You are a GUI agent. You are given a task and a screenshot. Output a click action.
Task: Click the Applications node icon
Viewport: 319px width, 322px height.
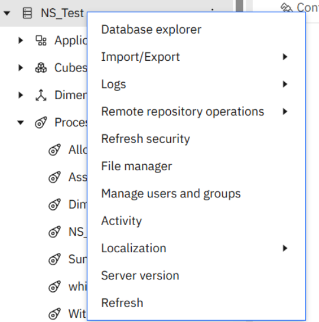[x=41, y=40]
